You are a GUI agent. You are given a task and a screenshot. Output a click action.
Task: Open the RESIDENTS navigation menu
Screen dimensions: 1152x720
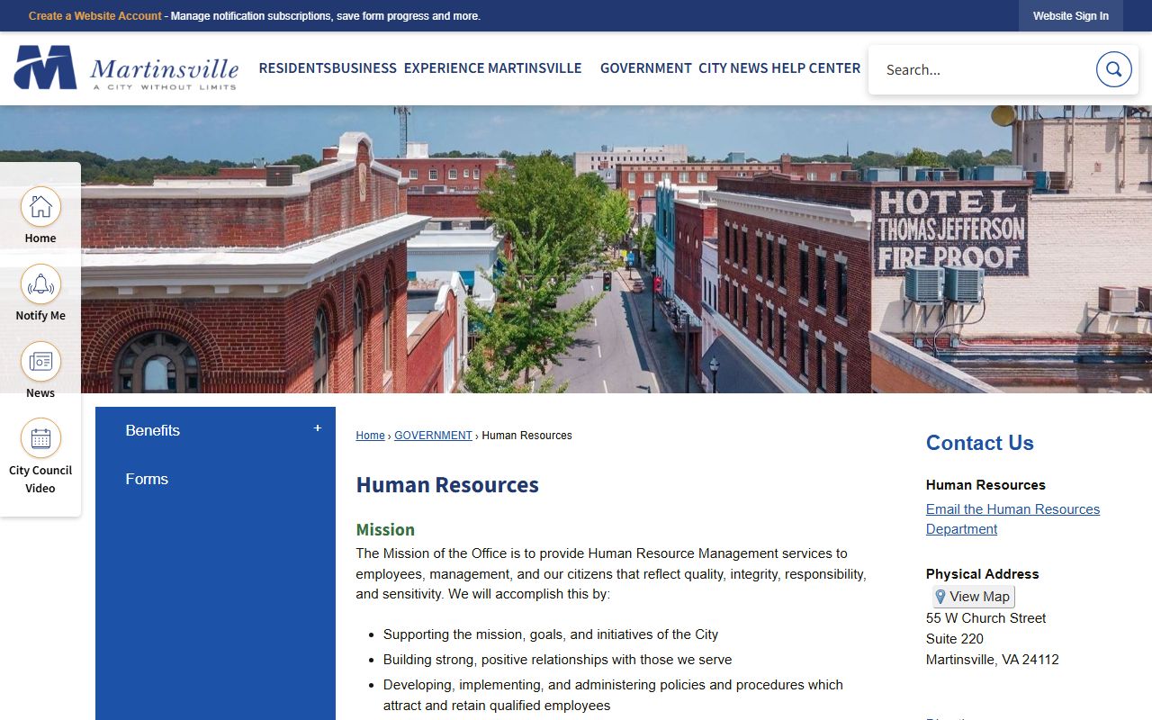click(294, 68)
